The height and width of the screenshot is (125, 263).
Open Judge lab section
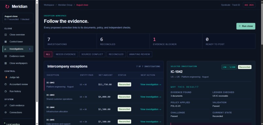[18, 77]
